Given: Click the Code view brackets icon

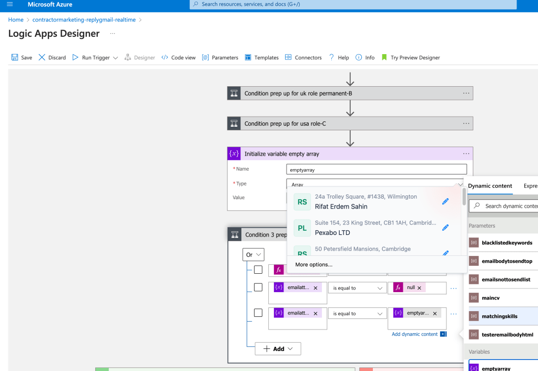Looking at the screenshot, I should (165, 57).
